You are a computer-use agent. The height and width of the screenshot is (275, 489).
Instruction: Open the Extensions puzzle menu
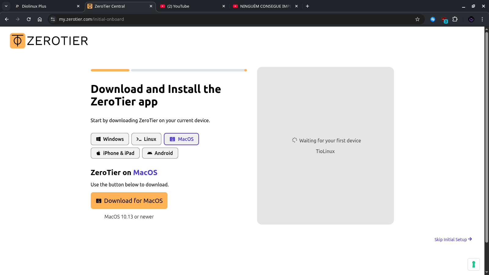(x=455, y=19)
